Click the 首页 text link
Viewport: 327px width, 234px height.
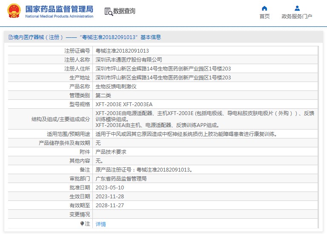(x=264, y=17)
